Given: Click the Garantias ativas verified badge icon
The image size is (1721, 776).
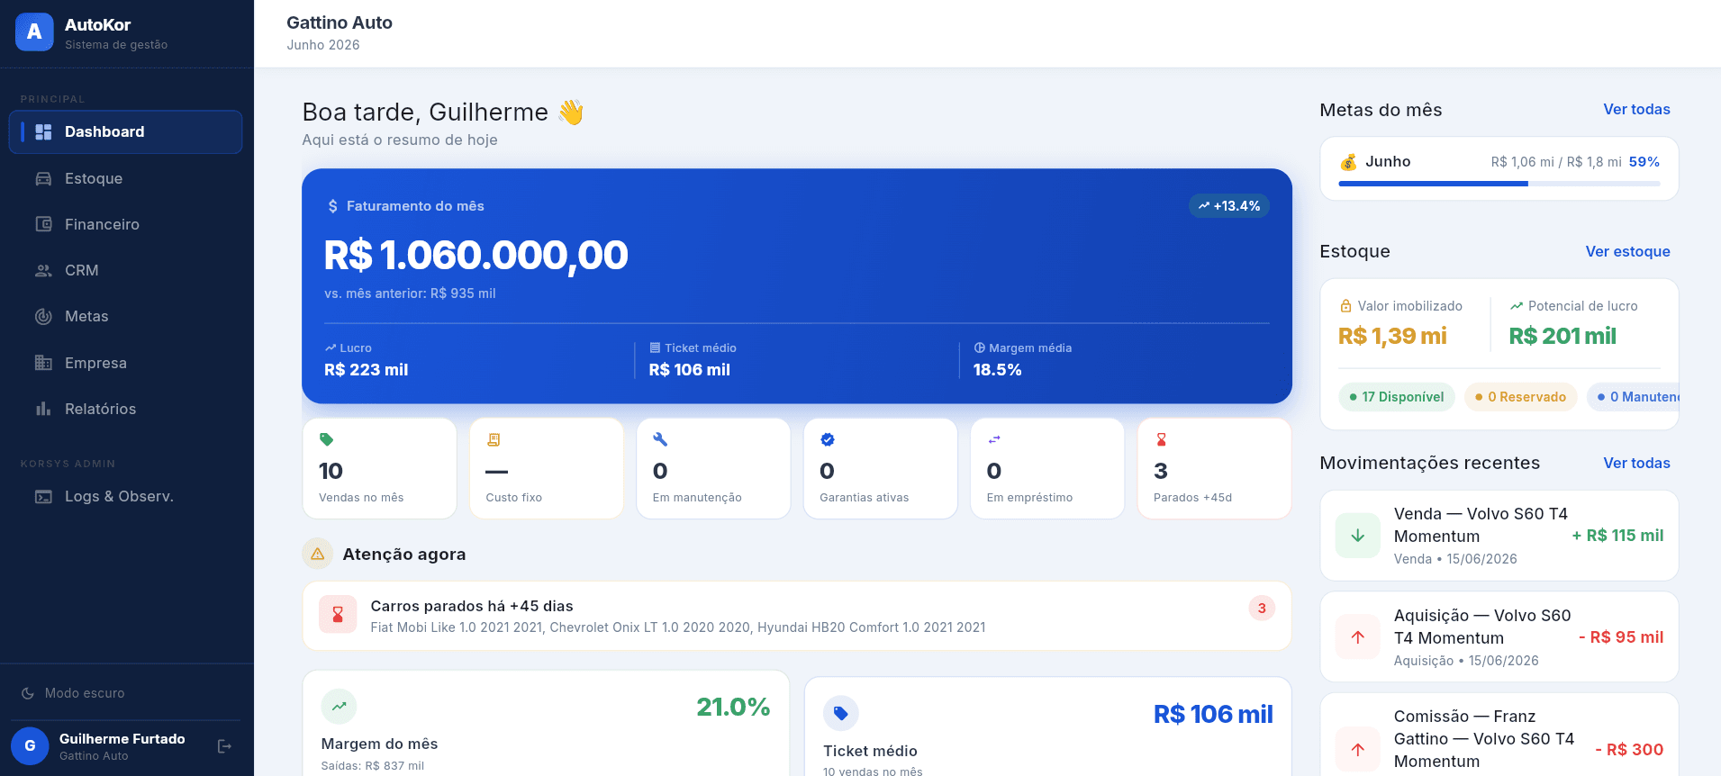Looking at the screenshot, I should pos(828,439).
